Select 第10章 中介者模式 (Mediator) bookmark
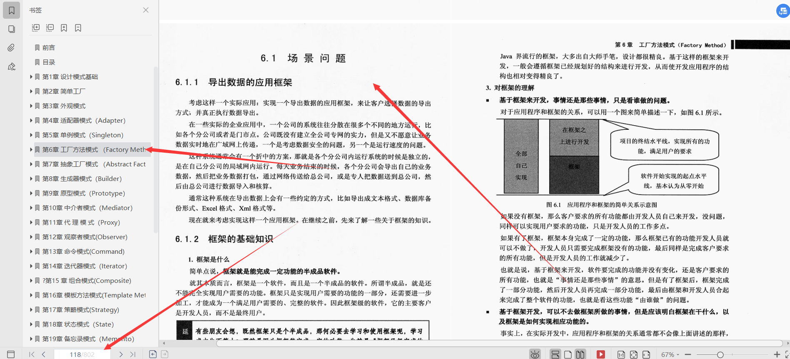This screenshot has height=359, width=790. coord(87,208)
